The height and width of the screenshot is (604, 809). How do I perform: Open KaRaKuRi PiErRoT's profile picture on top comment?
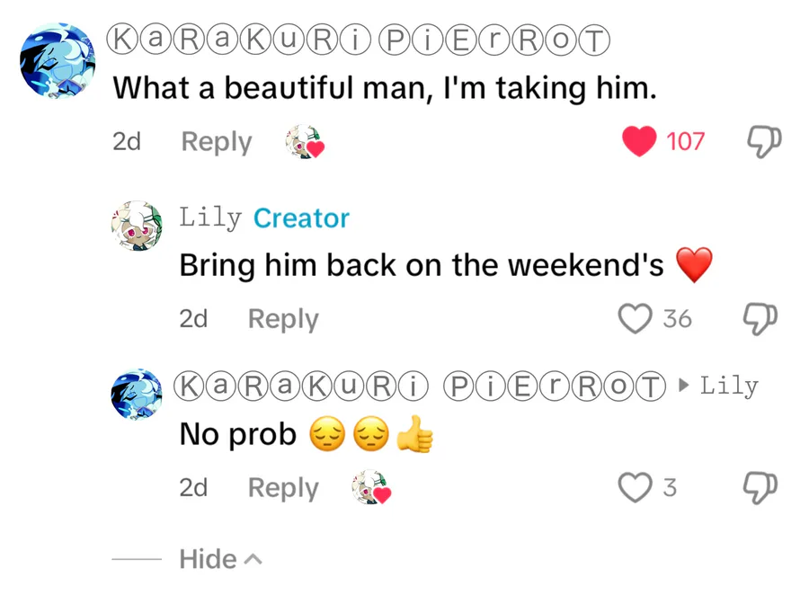tap(58, 60)
